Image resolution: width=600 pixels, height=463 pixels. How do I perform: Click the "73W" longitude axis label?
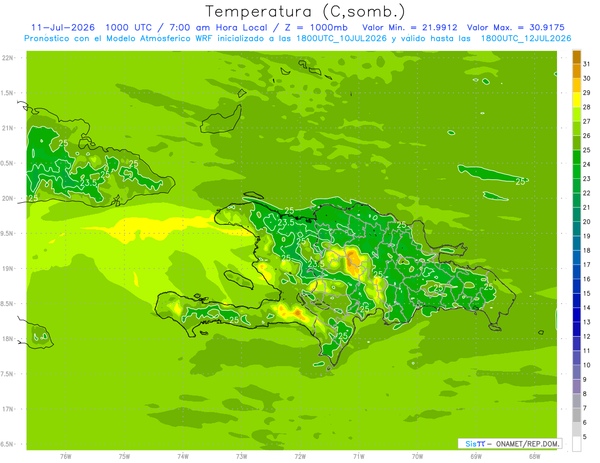tap(241, 457)
